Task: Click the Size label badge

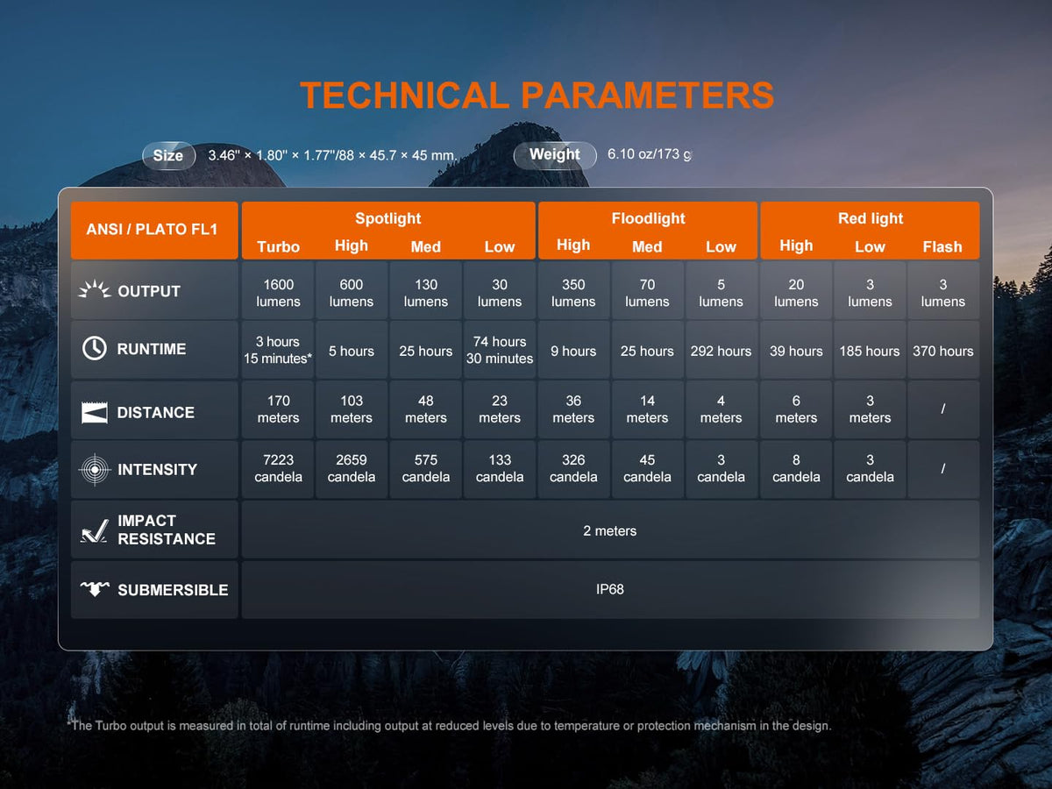Action: (168, 156)
